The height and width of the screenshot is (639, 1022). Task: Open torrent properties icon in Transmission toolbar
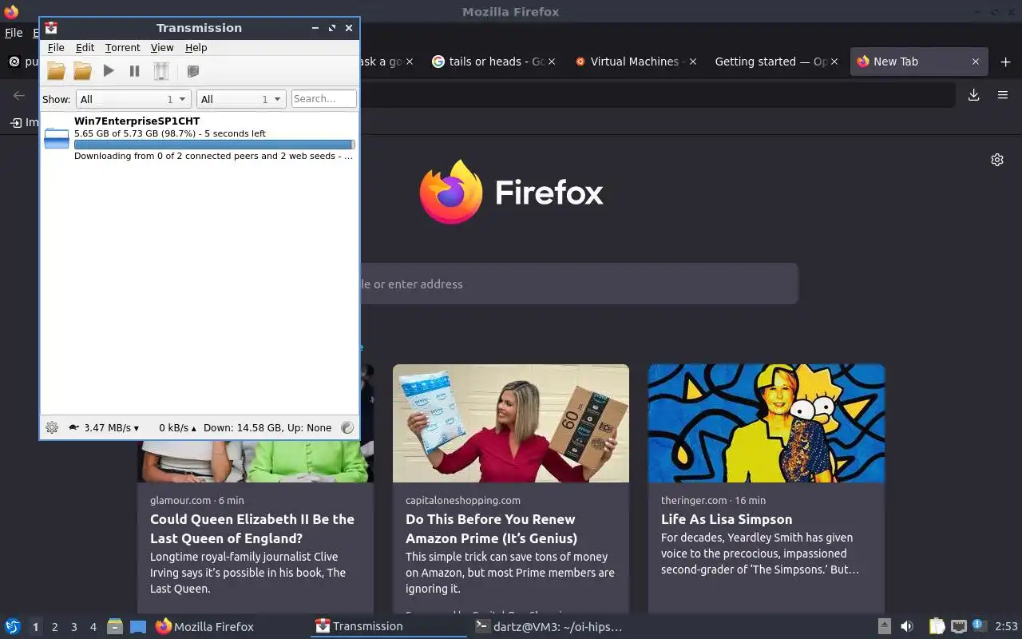192,71
